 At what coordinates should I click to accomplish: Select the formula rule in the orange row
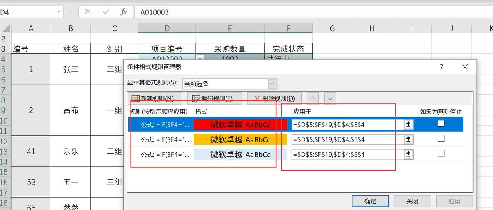(165, 139)
